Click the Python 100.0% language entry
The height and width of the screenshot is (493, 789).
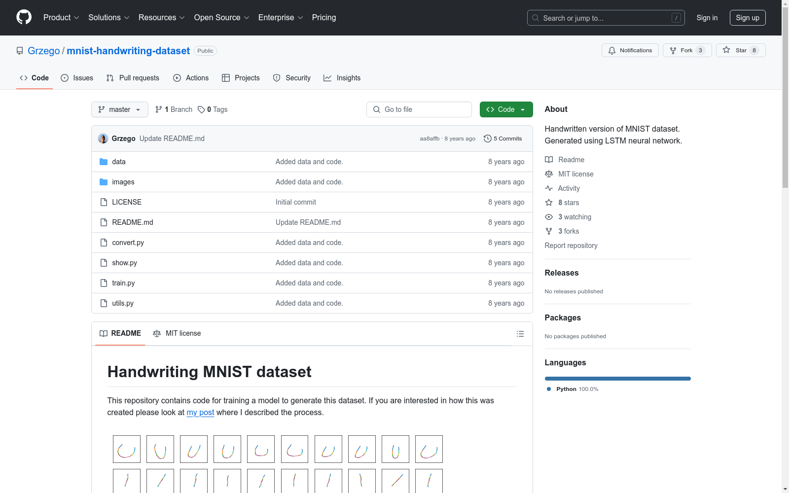click(x=573, y=389)
